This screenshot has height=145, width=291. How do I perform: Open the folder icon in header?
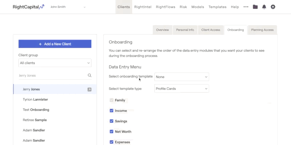pos(255,7)
